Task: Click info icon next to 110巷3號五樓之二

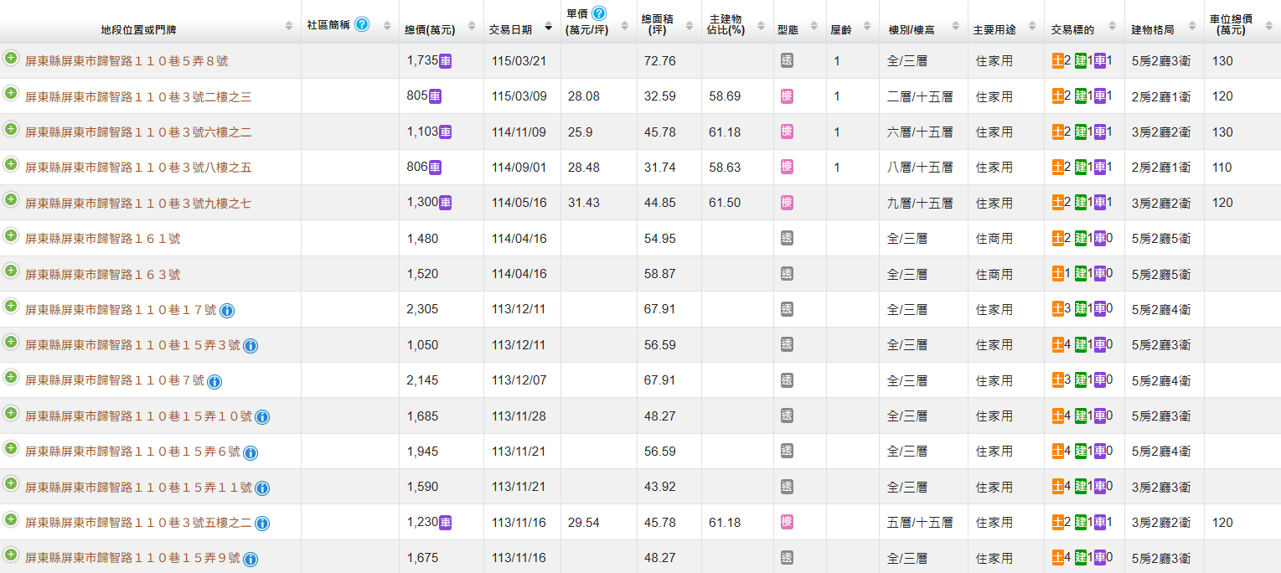Action: 262,524
